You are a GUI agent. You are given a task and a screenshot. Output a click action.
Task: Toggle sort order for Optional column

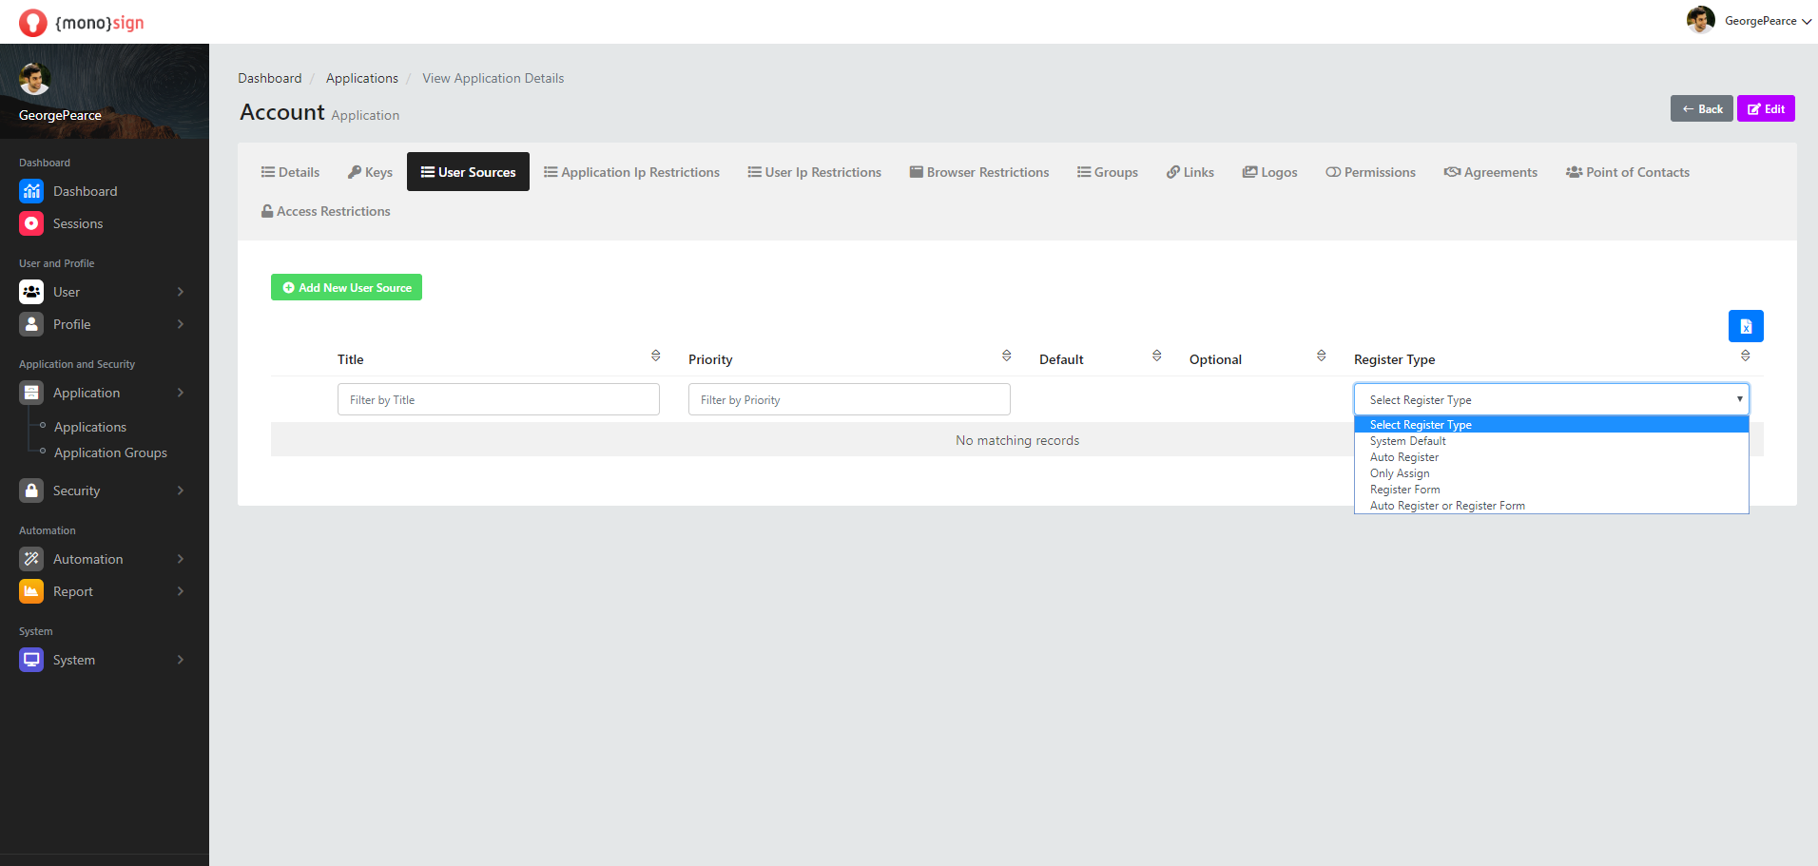[1321, 356]
